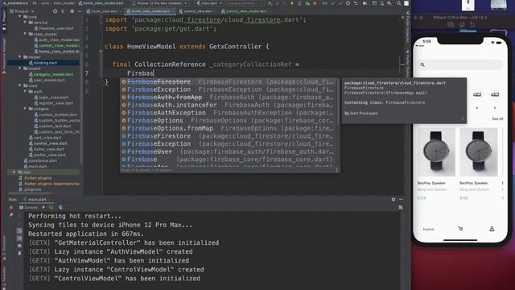Click the hot reload lightning icon in Run panel

(43, 208)
